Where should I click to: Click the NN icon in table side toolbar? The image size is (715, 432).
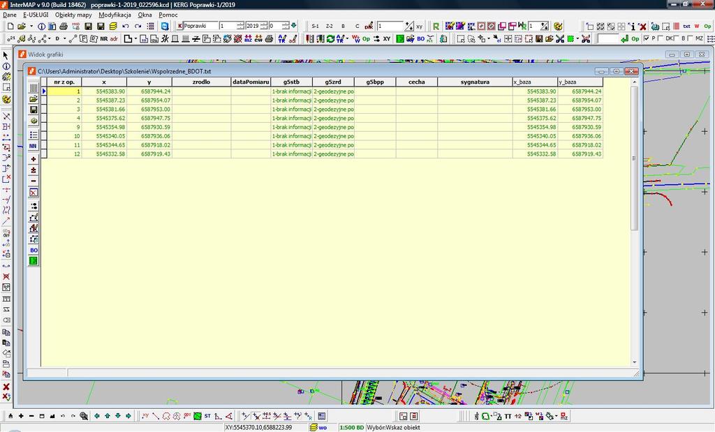tap(34, 147)
